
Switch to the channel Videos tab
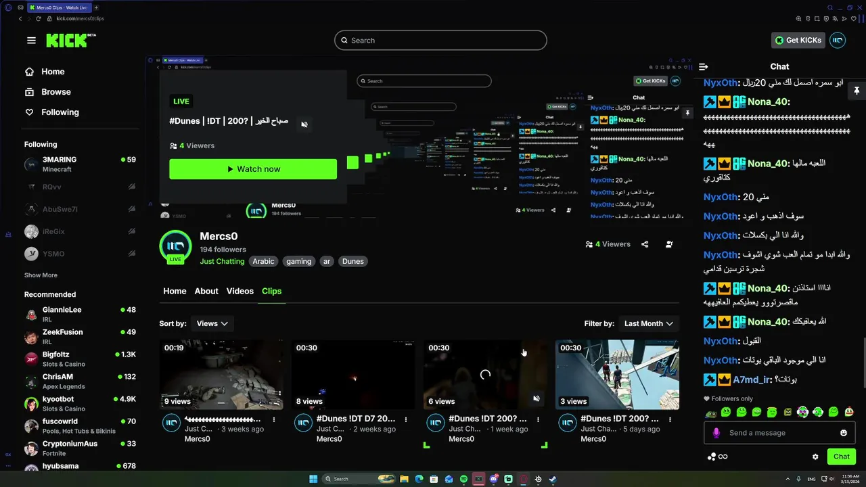[240, 291]
